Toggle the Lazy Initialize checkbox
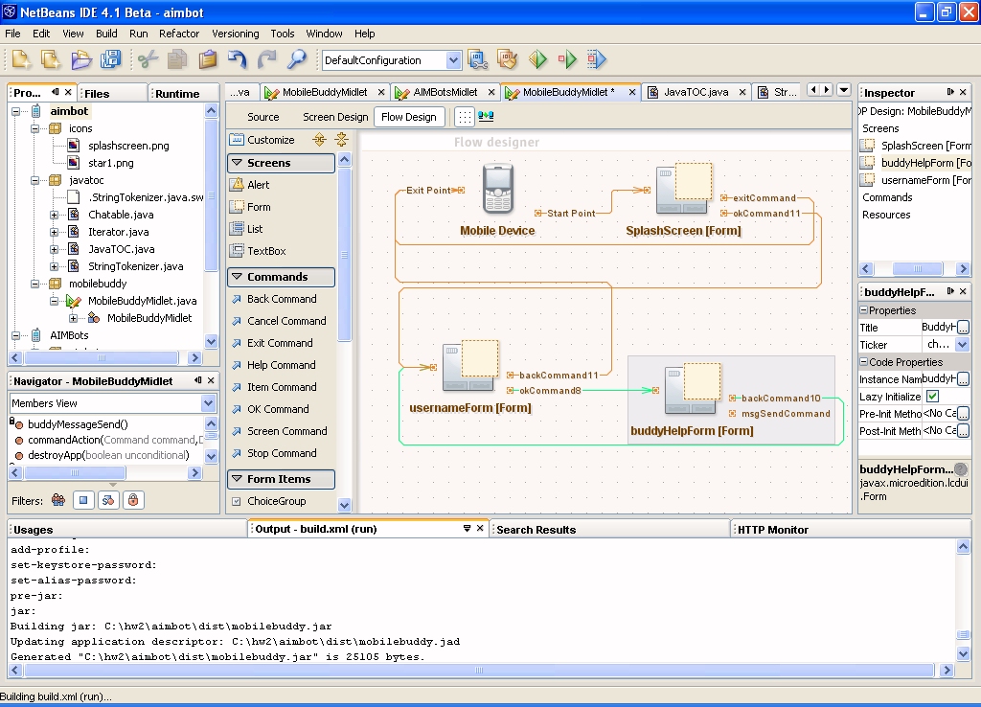Screen dimensions: 981x707 click(932, 397)
